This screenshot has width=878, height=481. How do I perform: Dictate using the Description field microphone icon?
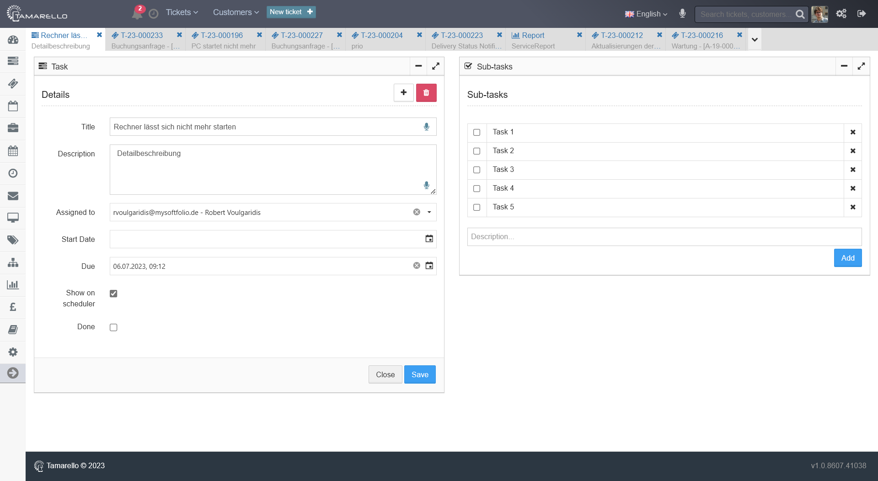[426, 185]
